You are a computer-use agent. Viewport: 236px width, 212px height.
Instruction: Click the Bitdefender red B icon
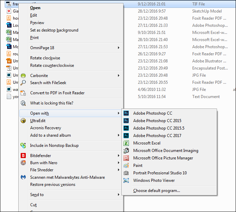(x=23, y=156)
